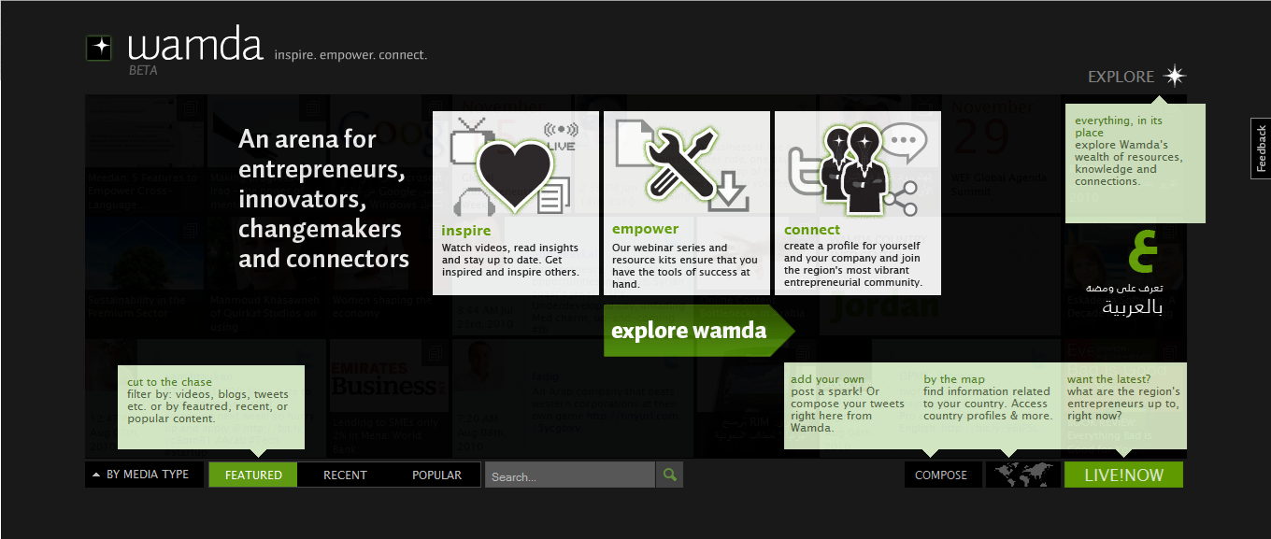This screenshot has width=1271, height=539.
Task: Focus the Search input field
Action: click(x=570, y=475)
